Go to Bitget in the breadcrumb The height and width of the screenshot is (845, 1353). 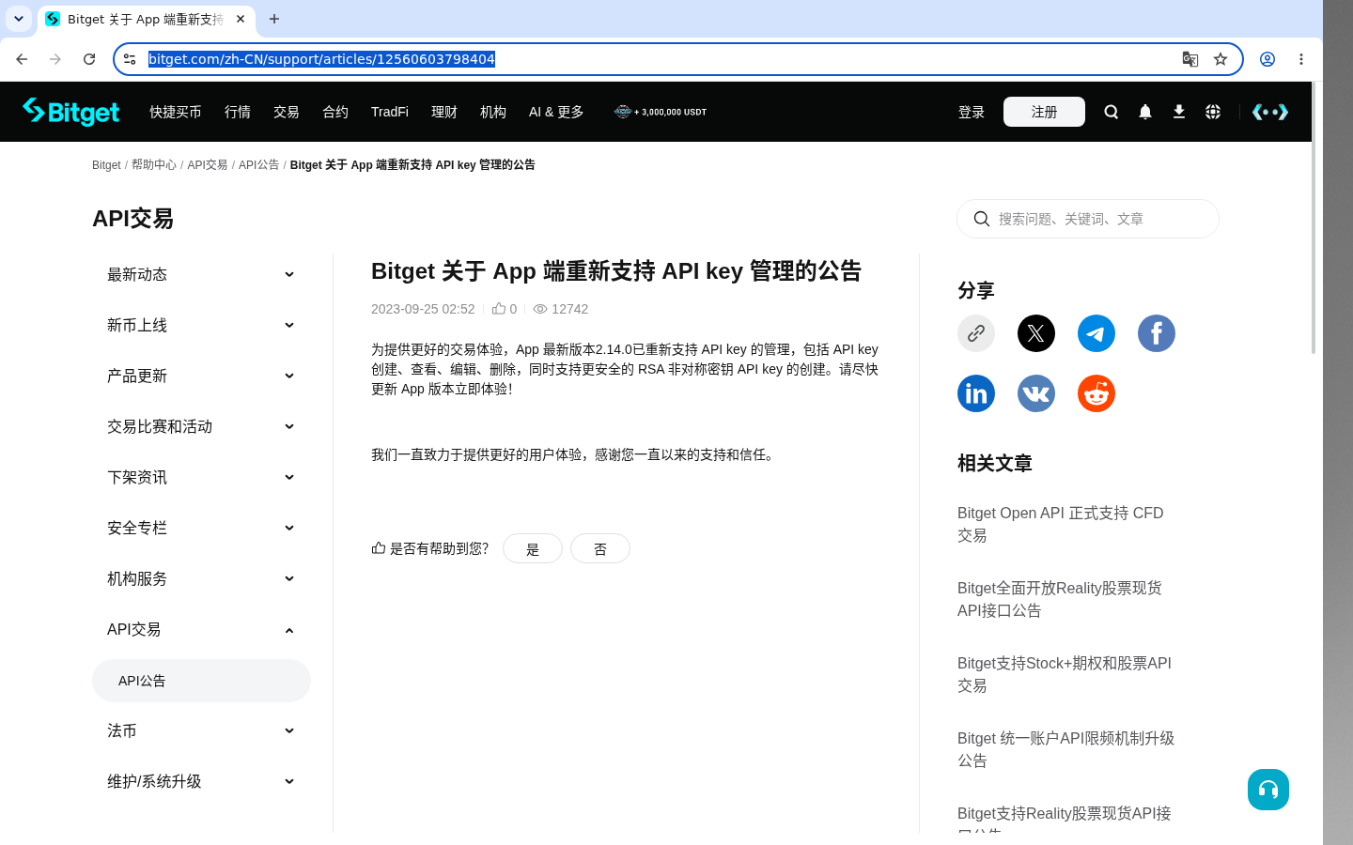click(106, 164)
